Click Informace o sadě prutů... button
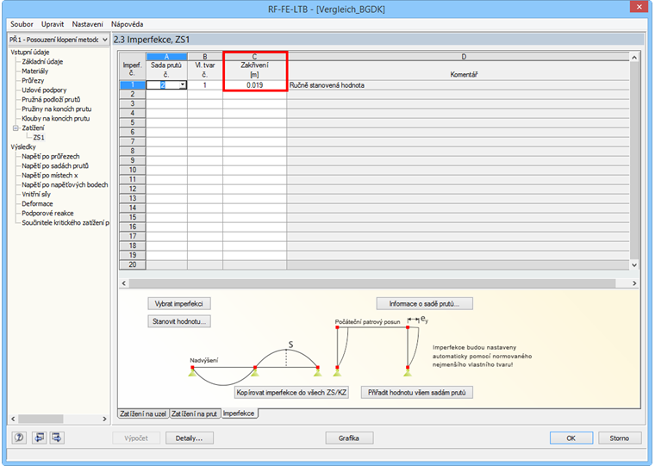Image resolution: width=655 pixels, height=466 pixels. 424,303
